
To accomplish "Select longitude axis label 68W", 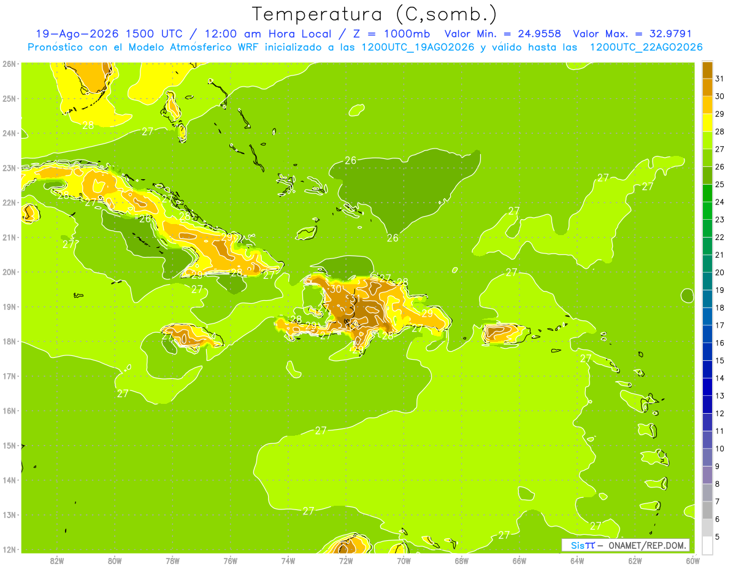I will (x=461, y=560).
